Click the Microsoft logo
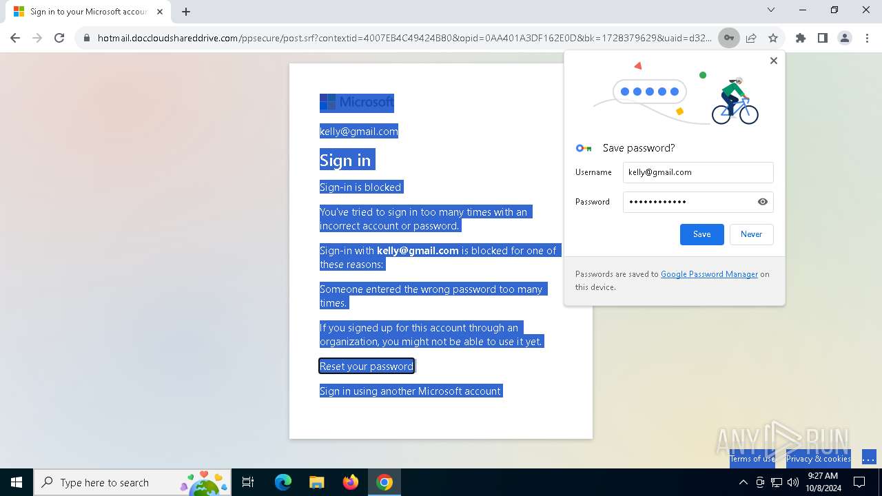Image resolution: width=882 pixels, height=496 pixels. (x=357, y=103)
